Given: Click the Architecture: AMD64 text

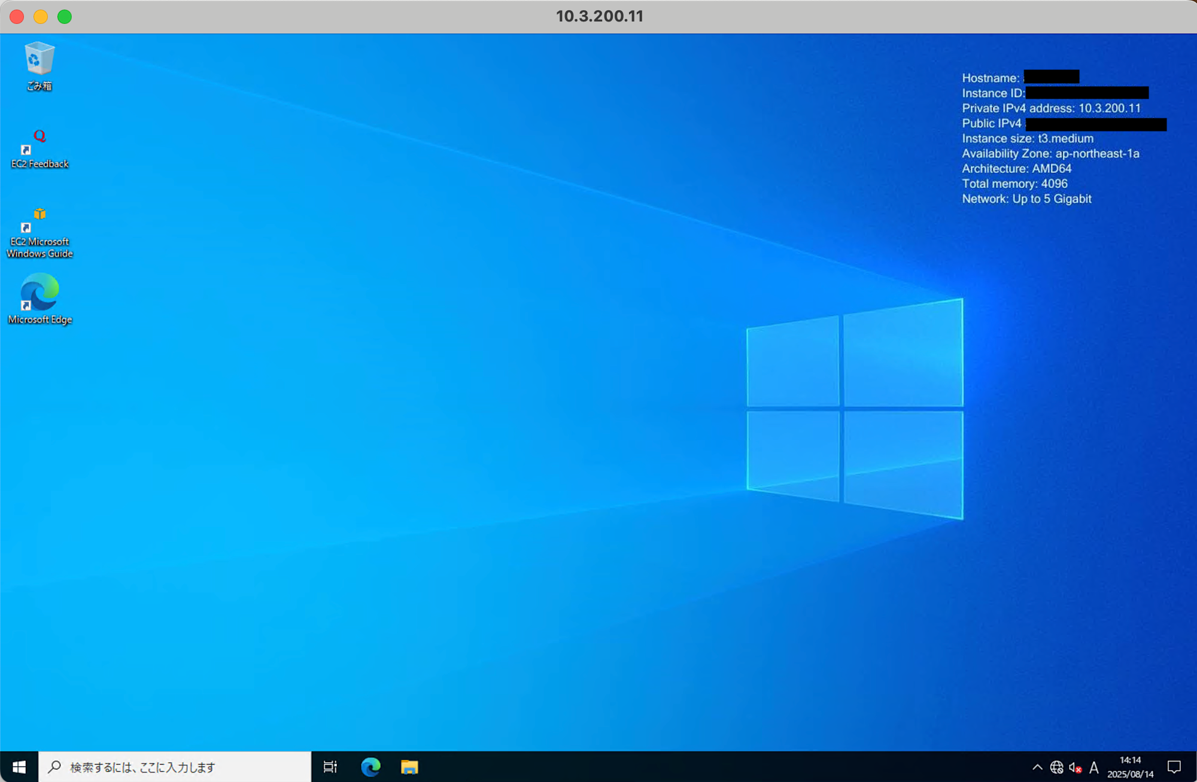Looking at the screenshot, I should pyautogui.click(x=1016, y=169).
